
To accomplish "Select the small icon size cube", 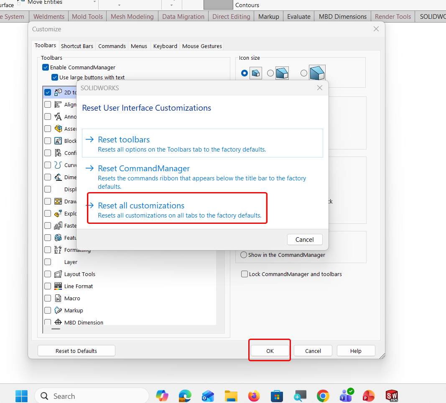I will point(255,73).
